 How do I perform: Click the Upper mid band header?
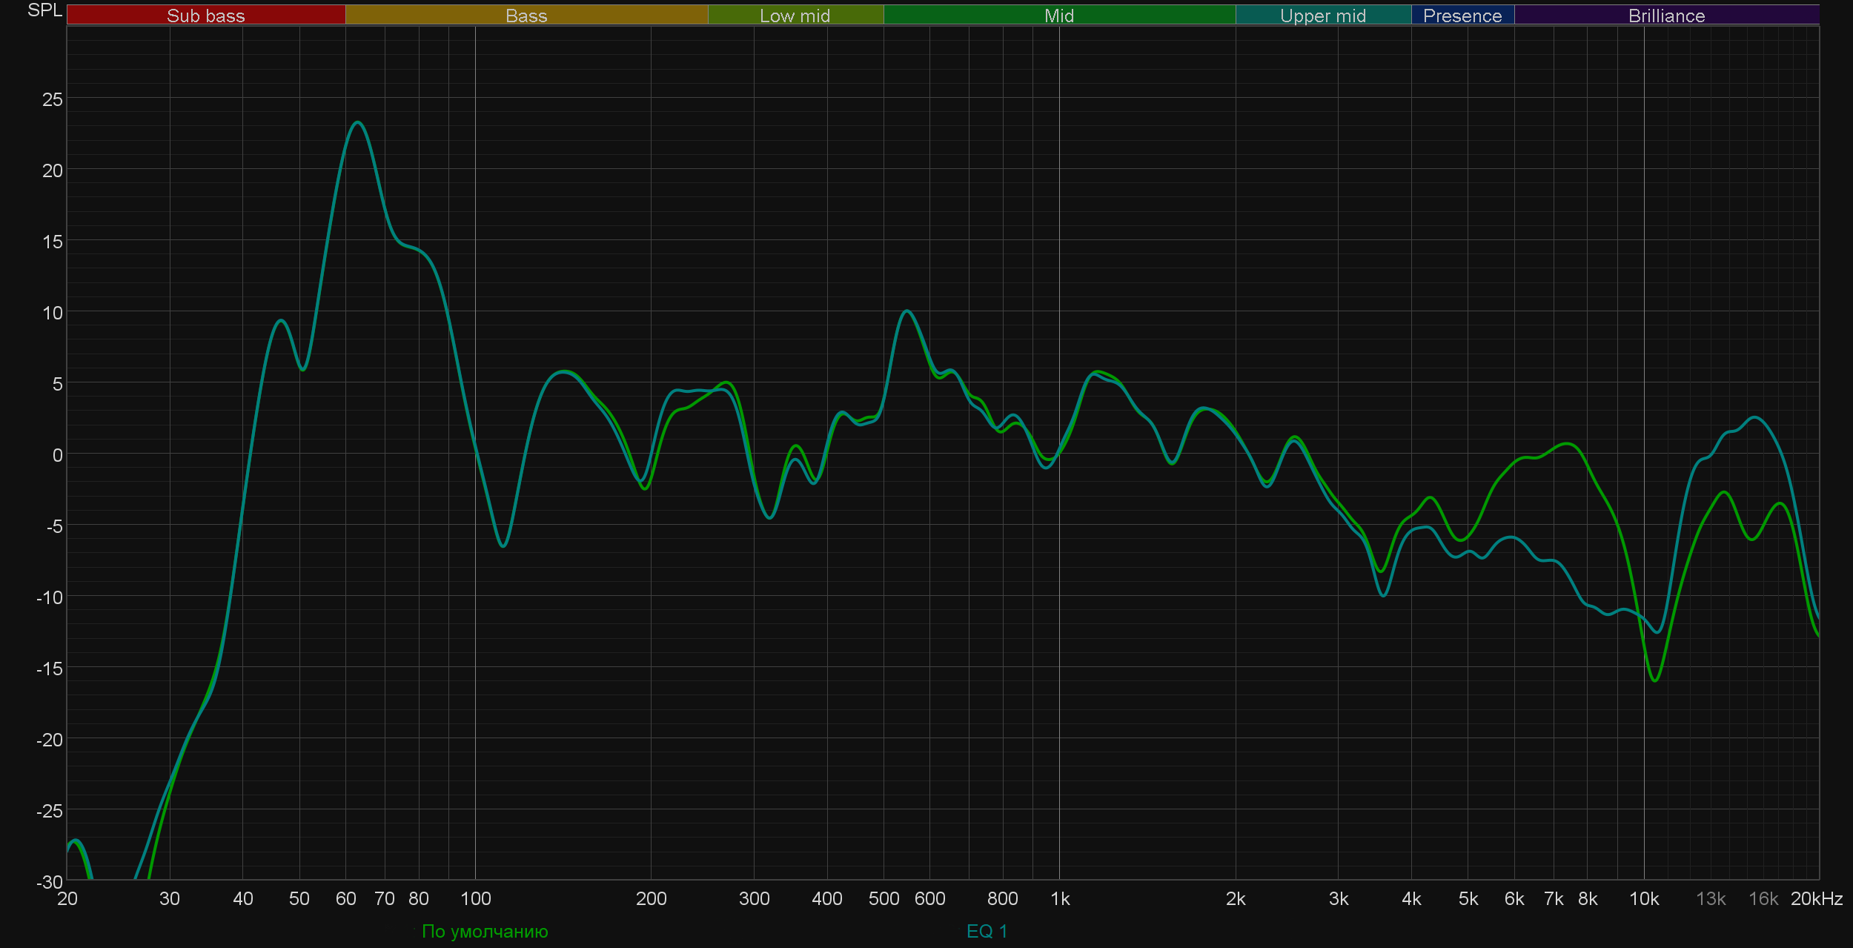[1322, 16]
